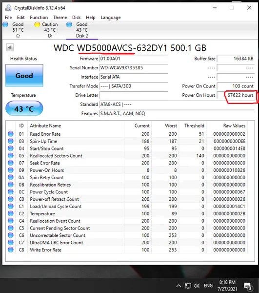Click the Power On Count value 103 count
259x293 pixels.
[236, 86]
